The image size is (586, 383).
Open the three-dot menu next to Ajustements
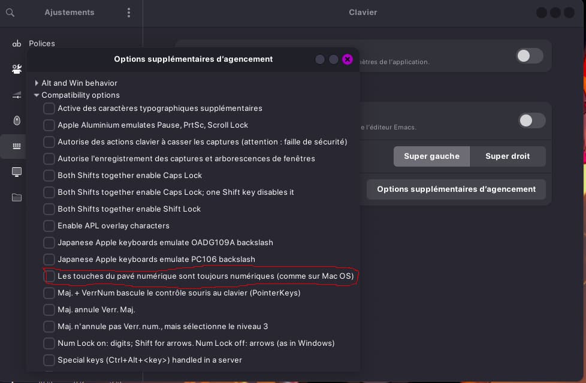click(129, 13)
